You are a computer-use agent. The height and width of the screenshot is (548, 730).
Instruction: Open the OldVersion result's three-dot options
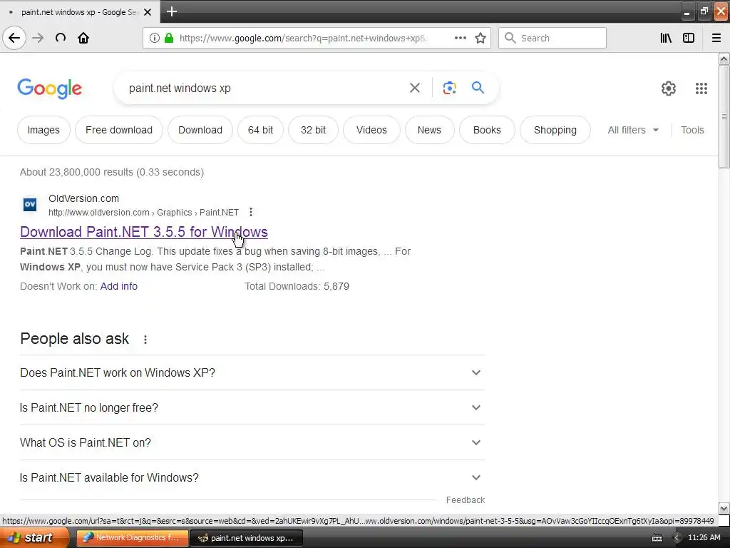click(251, 212)
